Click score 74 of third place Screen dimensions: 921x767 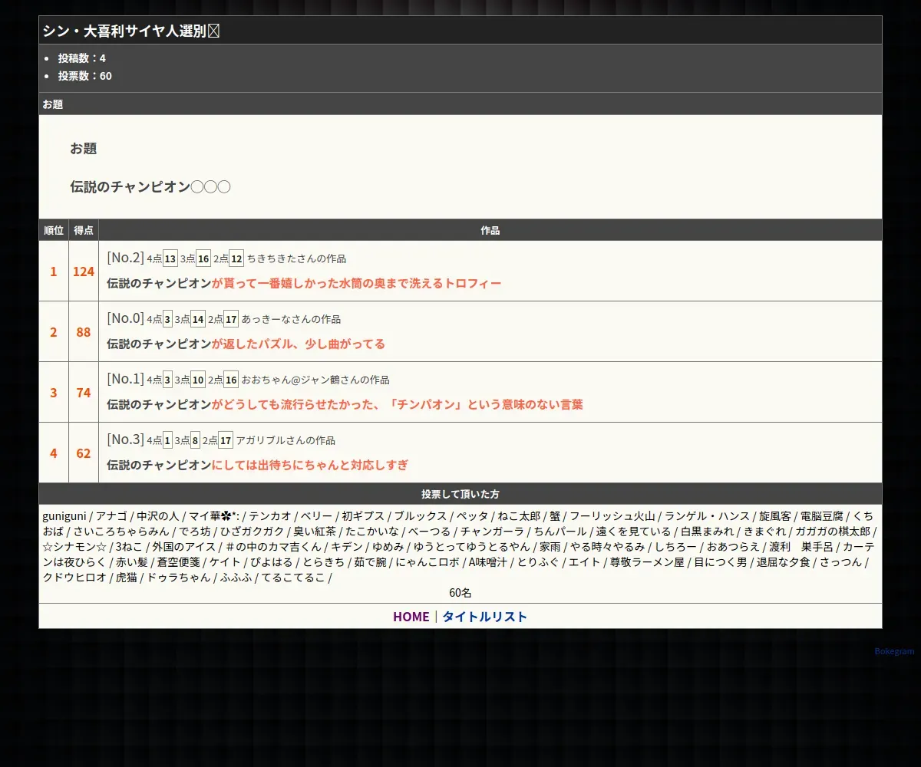[84, 393]
